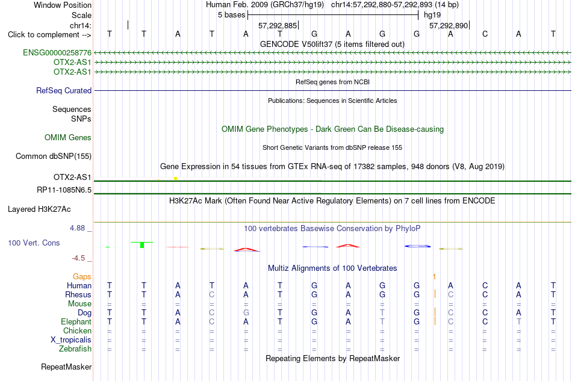The image size is (572, 381).
Task: Click the '5 bases' scale label
Action: [x=231, y=15]
